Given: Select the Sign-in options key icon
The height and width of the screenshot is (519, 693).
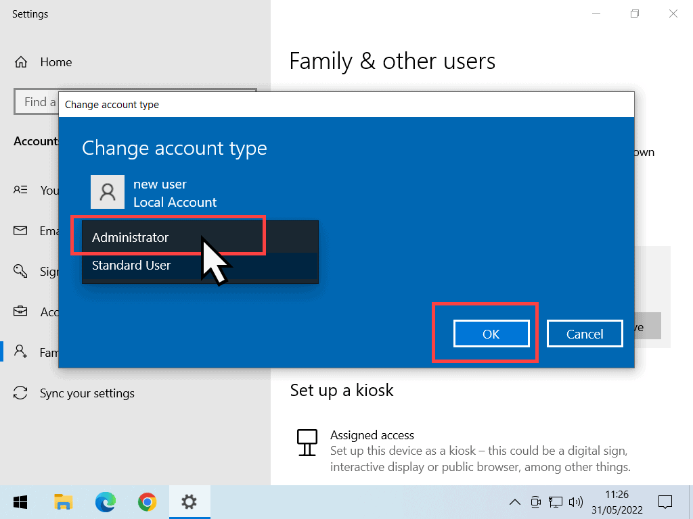Looking at the screenshot, I should tap(20, 271).
